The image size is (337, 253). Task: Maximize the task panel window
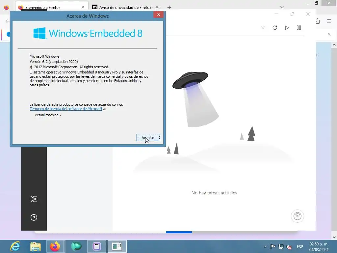point(292,14)
